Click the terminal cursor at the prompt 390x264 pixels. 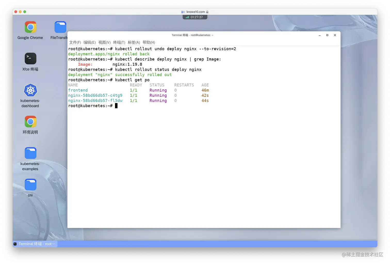(x=116, y=106)
